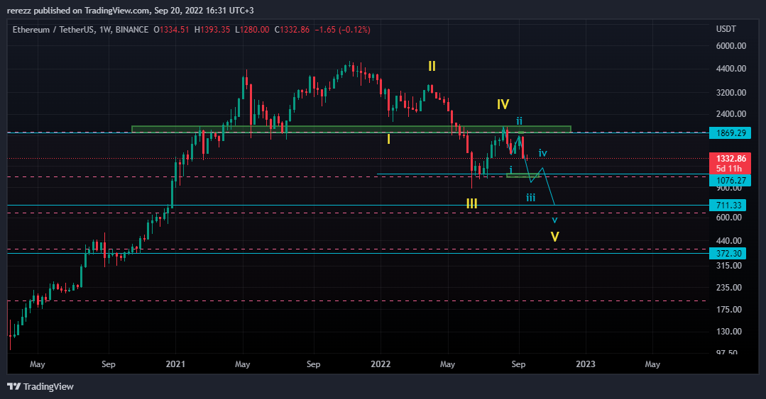Click the high value H1393.35
766x399 pixels.
212,30
